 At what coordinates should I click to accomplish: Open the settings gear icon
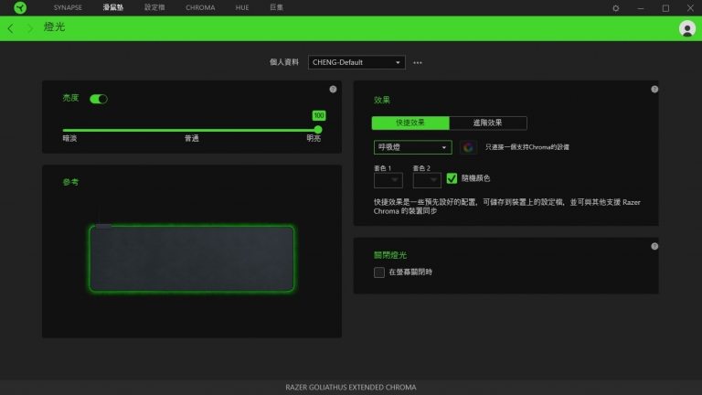click(x=615, y=8)
